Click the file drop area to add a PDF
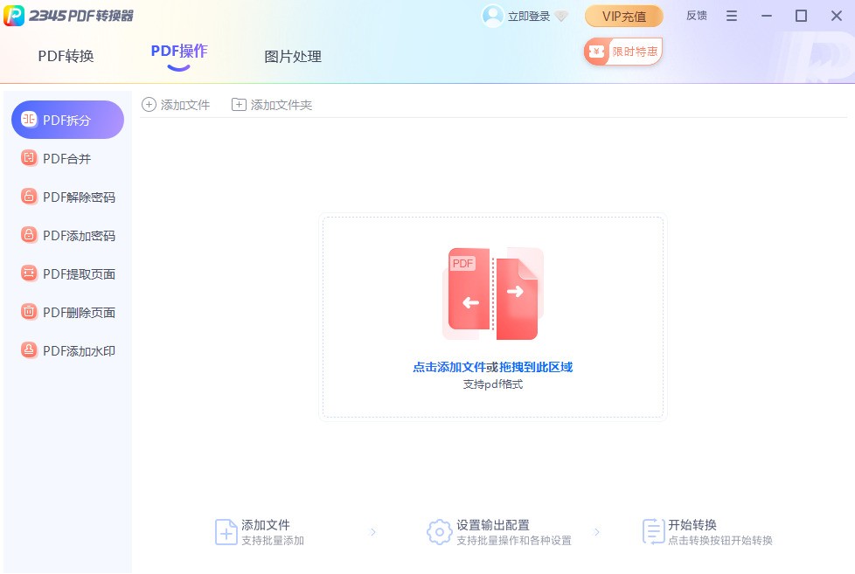 click(x=492, y=316)
